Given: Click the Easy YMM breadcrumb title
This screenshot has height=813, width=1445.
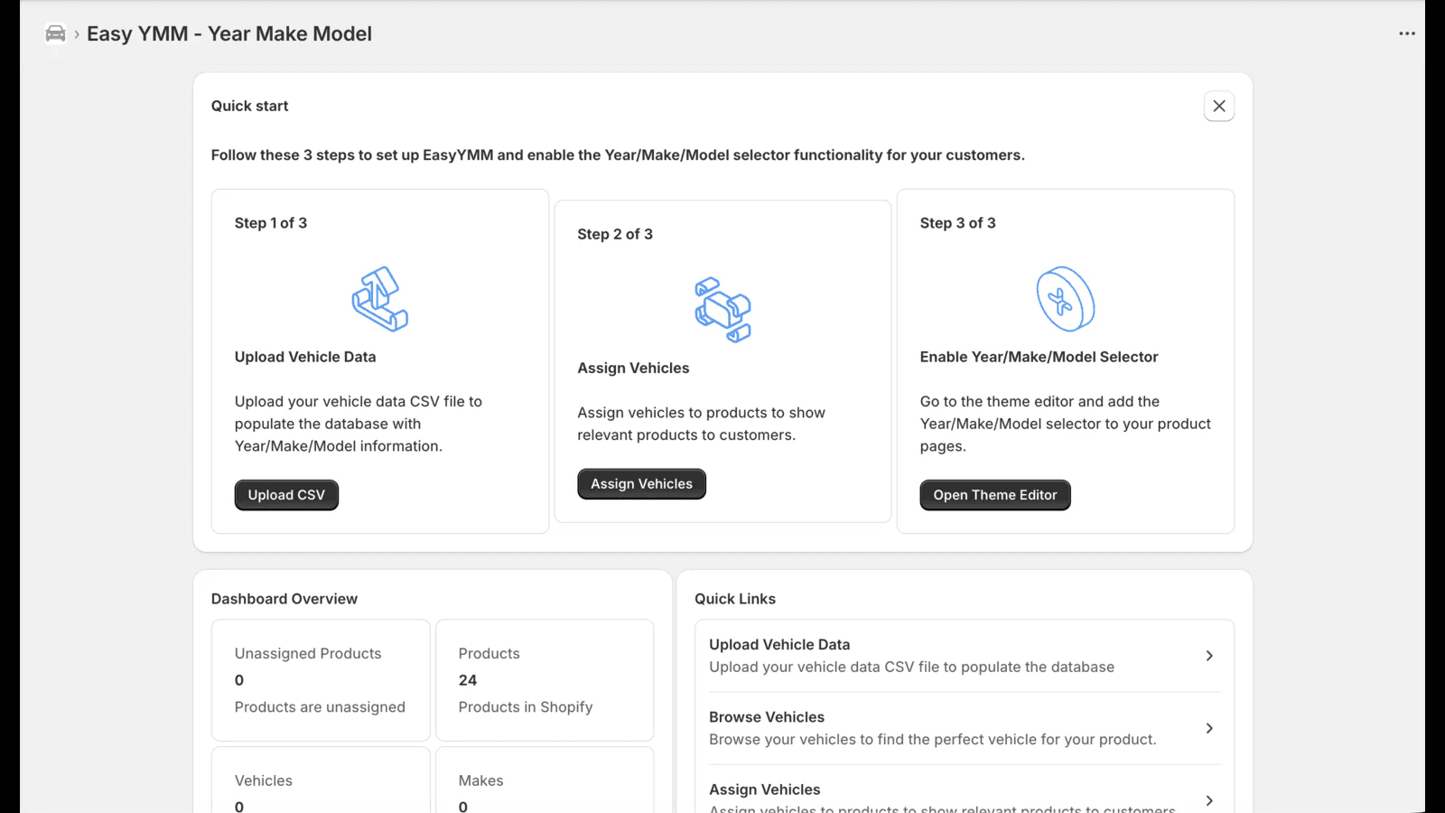Looking at the screenshot, I should point(229,33).
